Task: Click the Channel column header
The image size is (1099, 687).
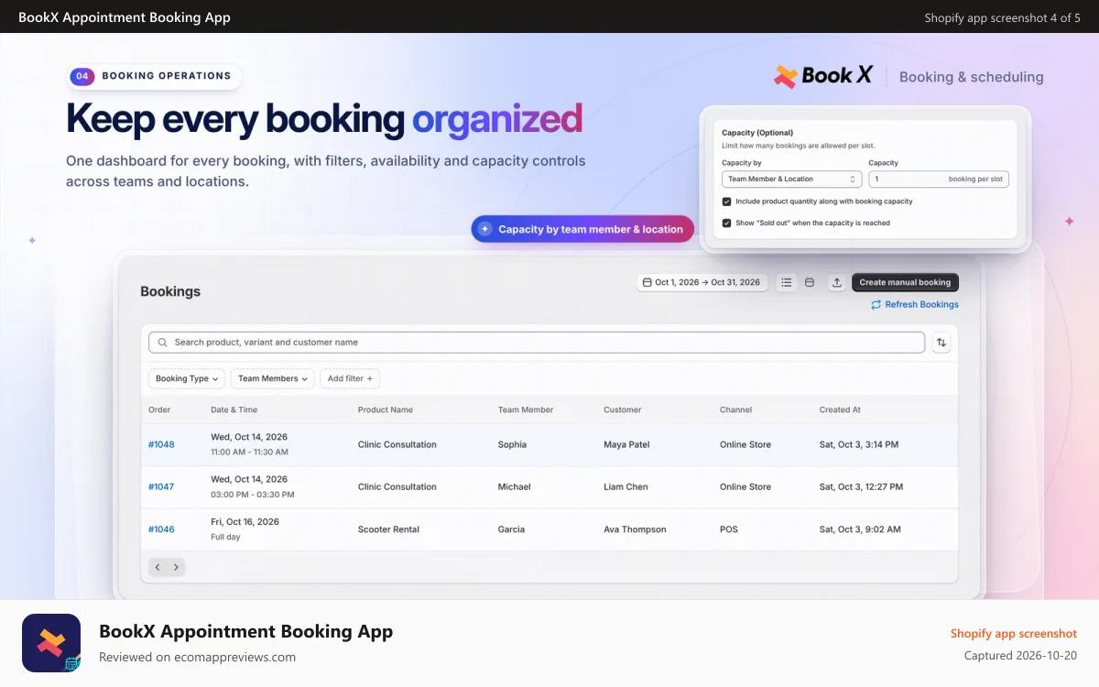Action: pyautogui.click(x=735, y=409)
